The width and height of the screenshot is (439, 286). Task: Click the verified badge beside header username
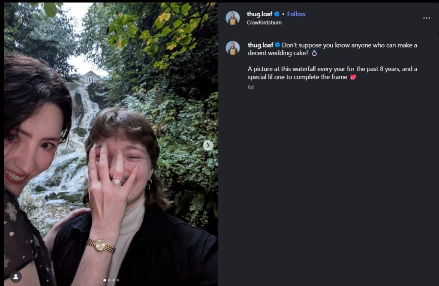point(277,14)
